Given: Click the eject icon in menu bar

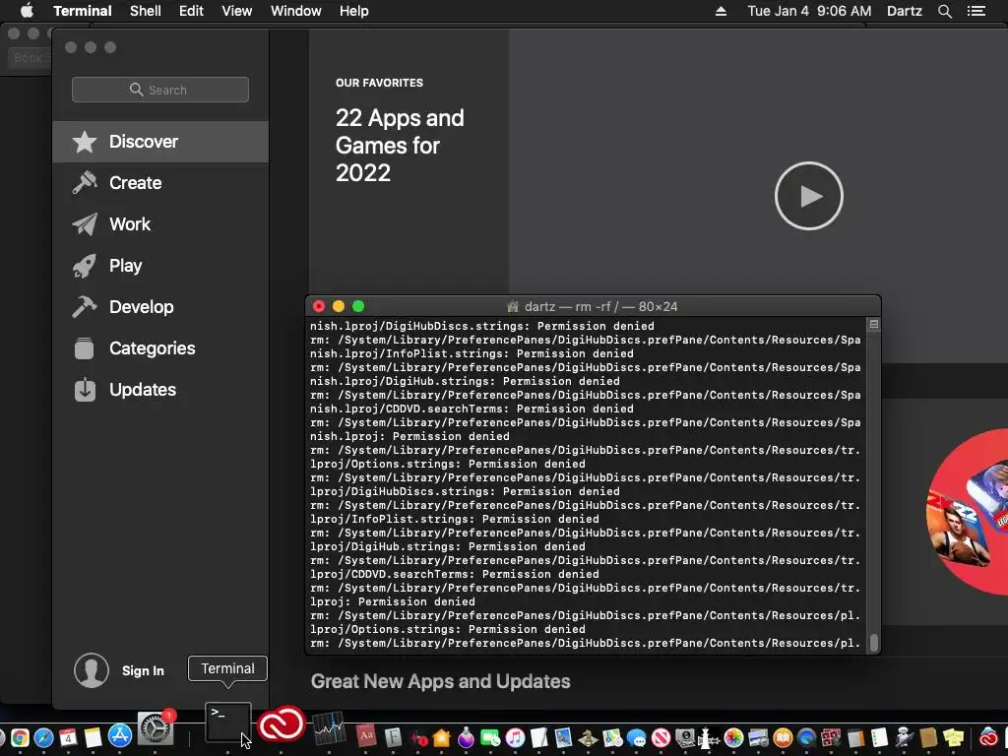Looking at the screenshot, I should (x=721, y=11).
